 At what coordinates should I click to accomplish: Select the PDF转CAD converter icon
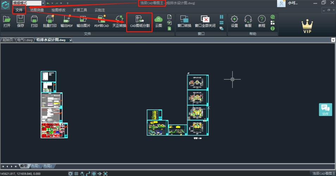pos(101,21)
